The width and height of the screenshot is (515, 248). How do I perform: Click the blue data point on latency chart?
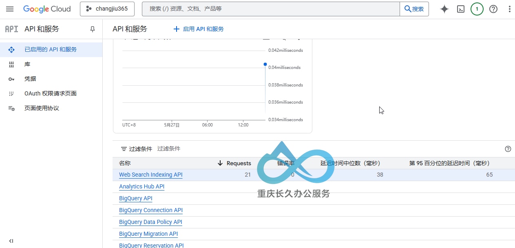pyautogui.click(x=265, y=64)
